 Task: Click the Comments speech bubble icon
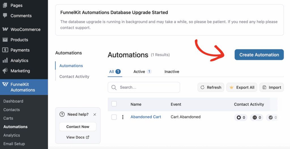pyautogui.click(x=5, y=16)
